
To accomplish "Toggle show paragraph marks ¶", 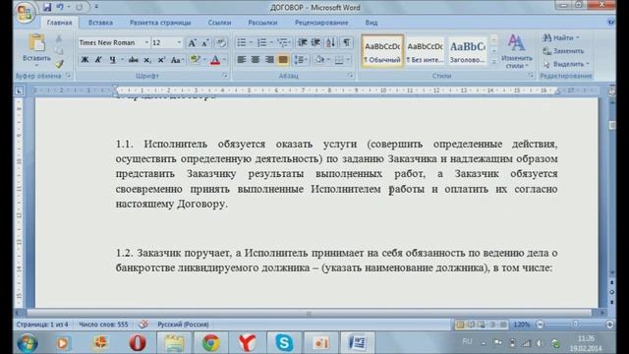I will (x=346, y=42).
